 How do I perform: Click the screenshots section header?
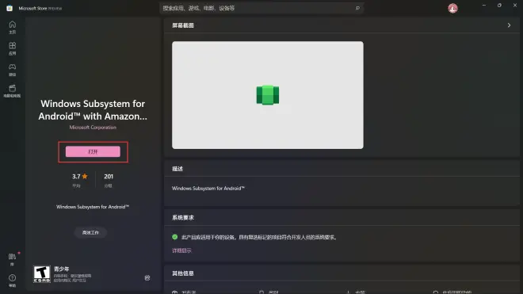[183, 25]
